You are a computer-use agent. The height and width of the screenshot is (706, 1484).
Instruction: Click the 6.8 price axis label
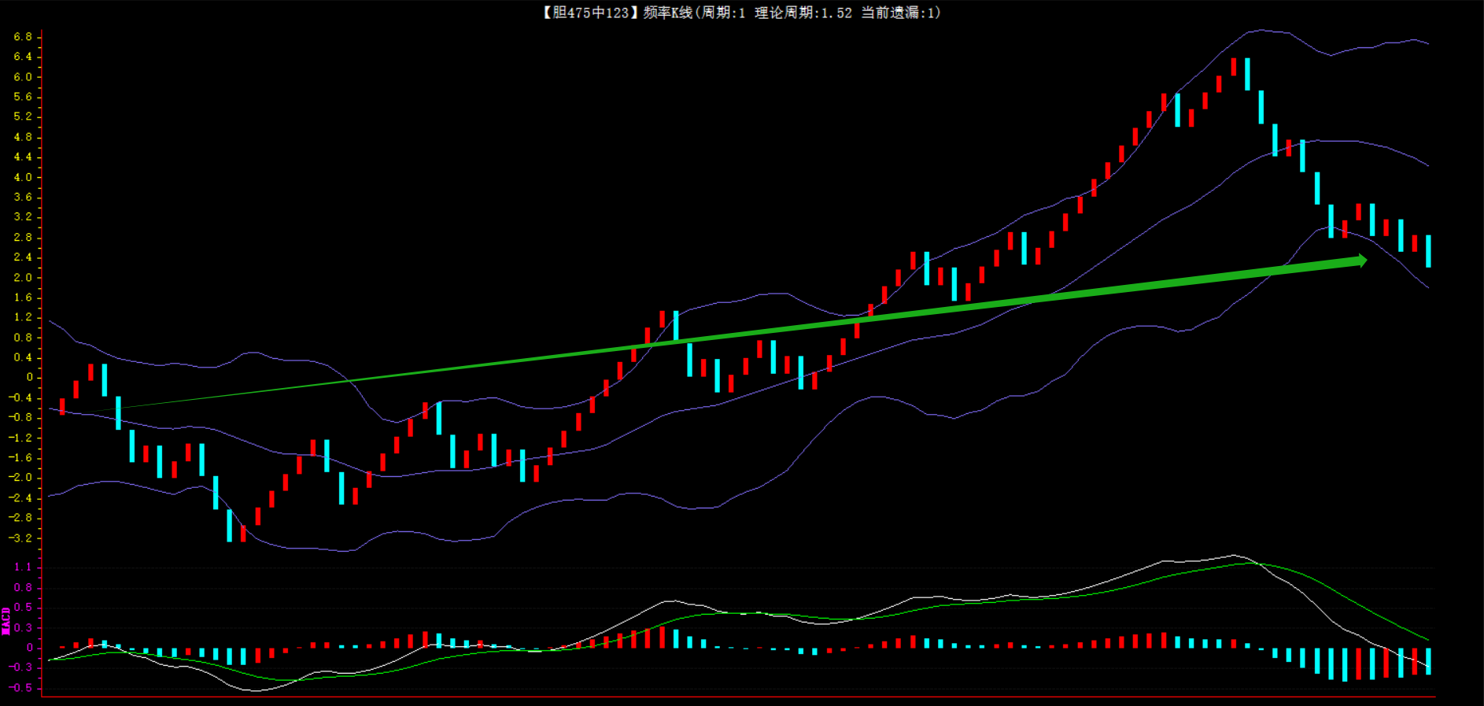tap(23, 37)
